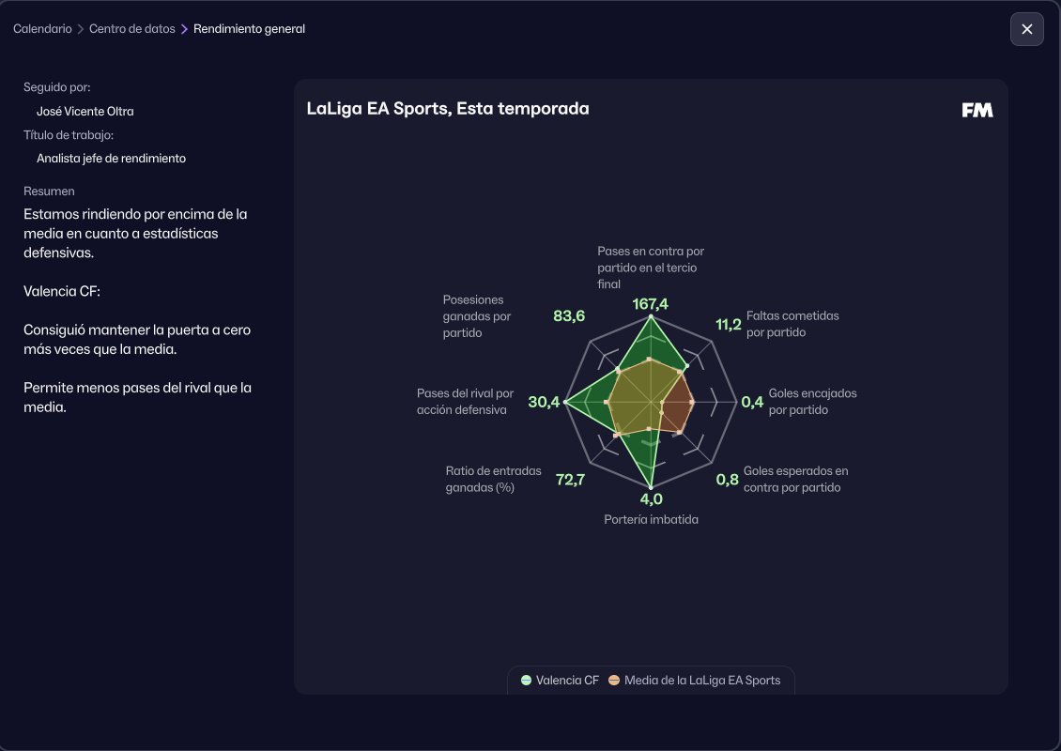The image size is (1061, 751).
Task: Toggle Valencia CF legend entry
Action: pyautogui.click(x=560, y=680)
